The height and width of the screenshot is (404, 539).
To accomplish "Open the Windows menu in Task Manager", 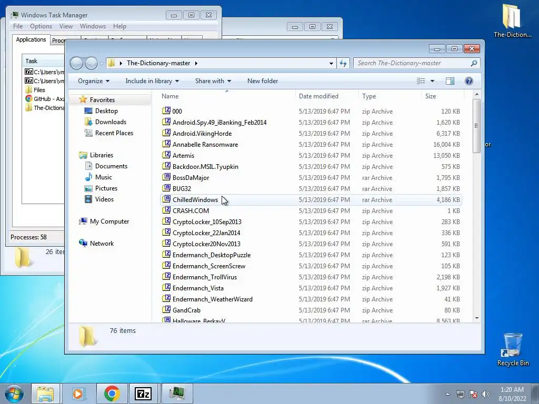I will click(93, 26).
